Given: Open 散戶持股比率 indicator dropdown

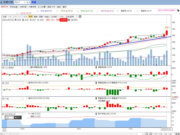Looking at the screenshot, I should coord(14,114).
